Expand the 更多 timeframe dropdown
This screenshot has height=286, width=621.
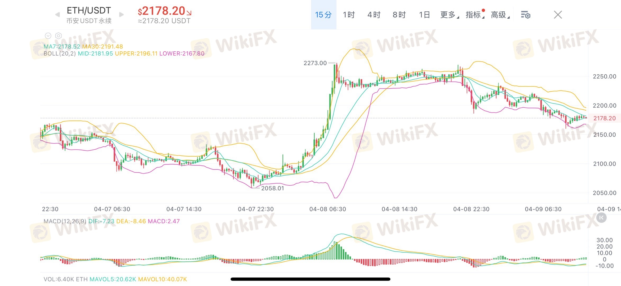click(x=449, y=15)
